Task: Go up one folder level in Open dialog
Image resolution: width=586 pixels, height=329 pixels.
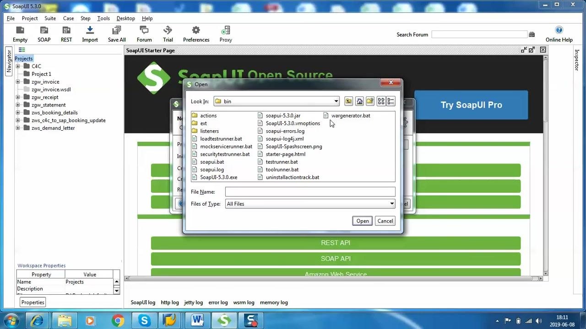Action: coord(348,101)
